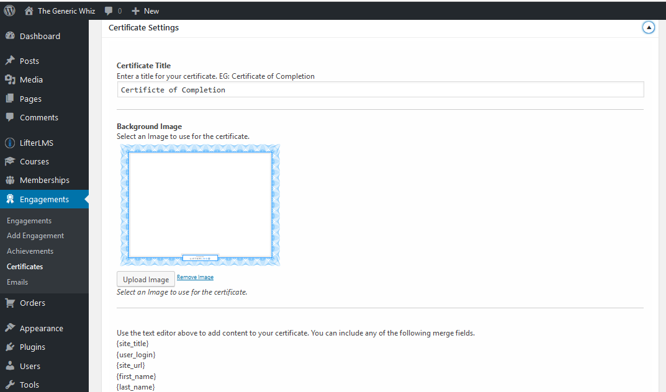Collapse the Certificate Settings panel
The width and height of the screenshot is (666, 392).
(x=649, y=27)
